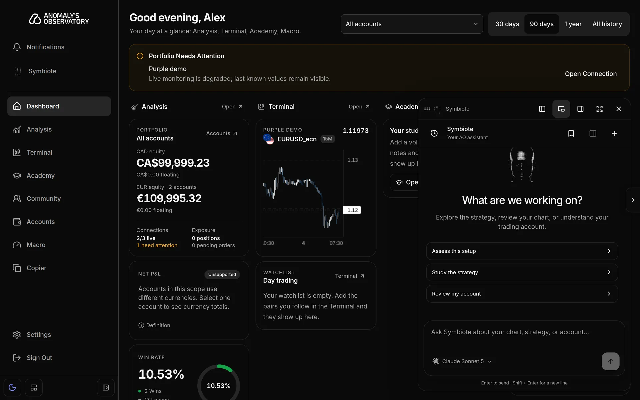Close the Symbiote assistant panel
This screenshot has height=400, width=640.
click(619, 109)
